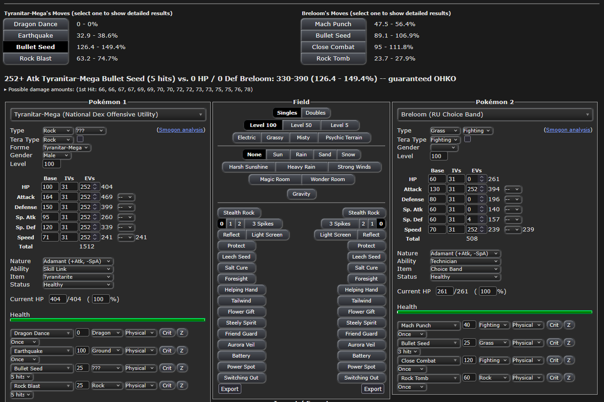Click Tyranitar-Mega's Current HP field
The width and height of the screenshot is (604, 402).
[x=58, y=299]
